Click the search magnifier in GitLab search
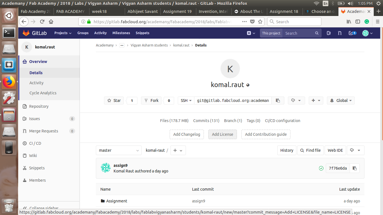This screenshot has height=215, width=383. 317,33
